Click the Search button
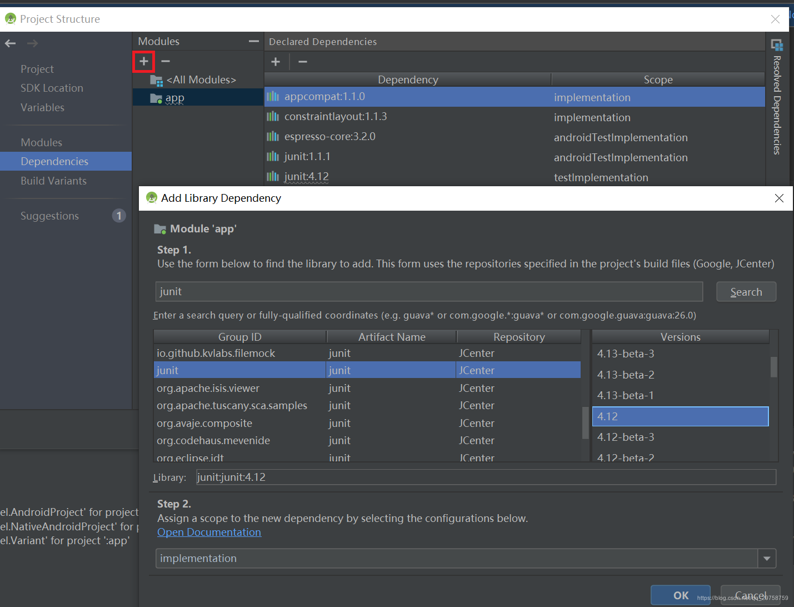Viewport: 794px width, 607px height. (746, 292)
